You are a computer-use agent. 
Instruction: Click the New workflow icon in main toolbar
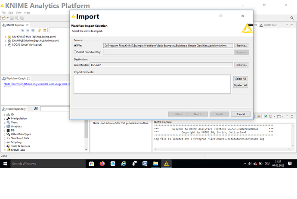[4, 18]
